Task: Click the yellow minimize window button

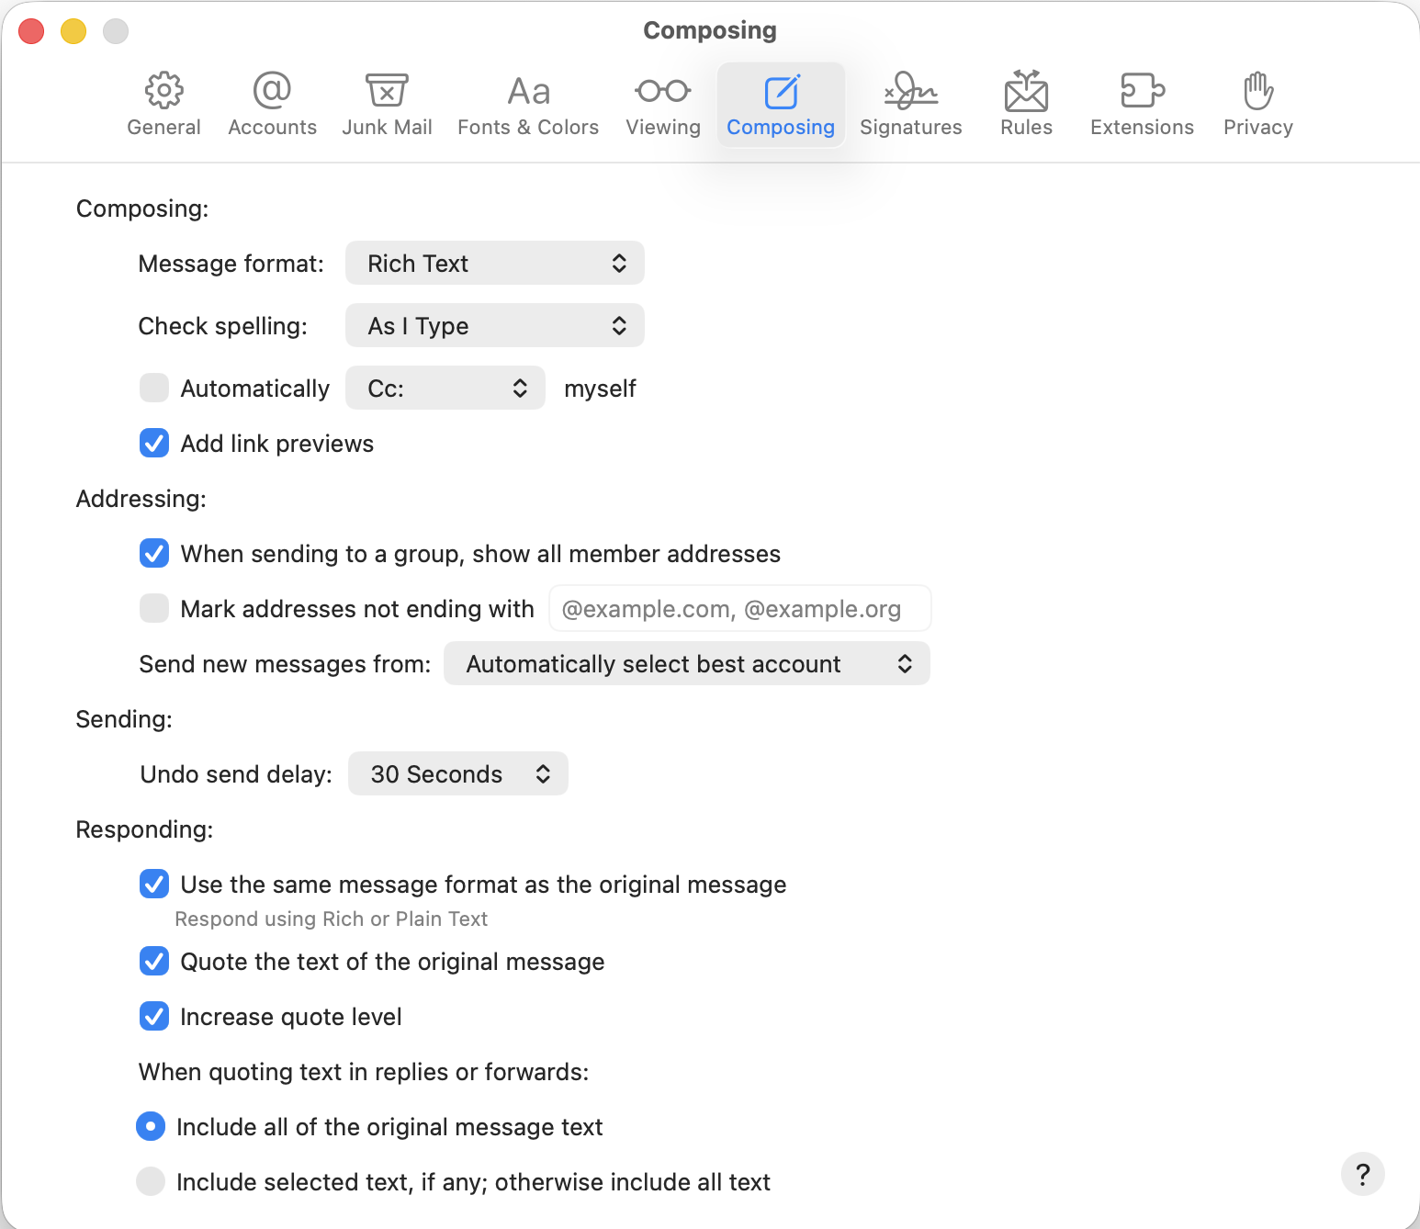Action: tap(73, 31)
